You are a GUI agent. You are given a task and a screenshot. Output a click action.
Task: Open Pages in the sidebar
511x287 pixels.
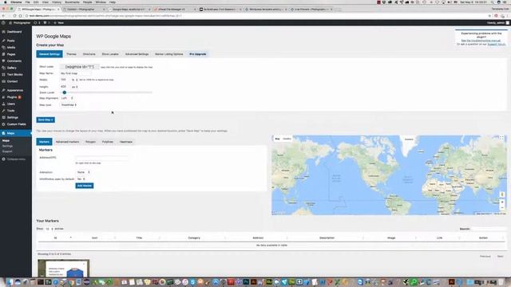click(x=11, y=54)
